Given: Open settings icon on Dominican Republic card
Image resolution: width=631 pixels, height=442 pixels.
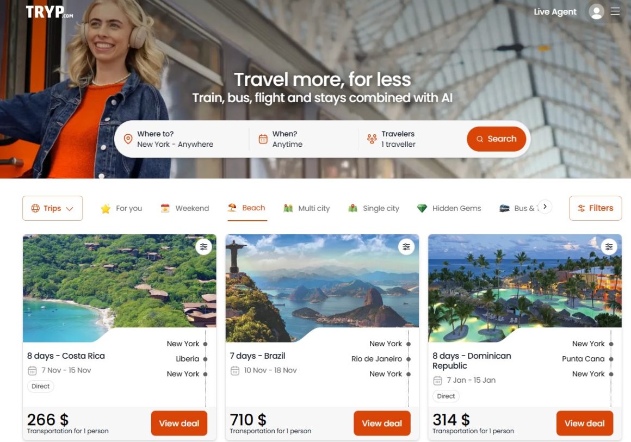Looking at the screenshot, I should (x=609, y=246).
